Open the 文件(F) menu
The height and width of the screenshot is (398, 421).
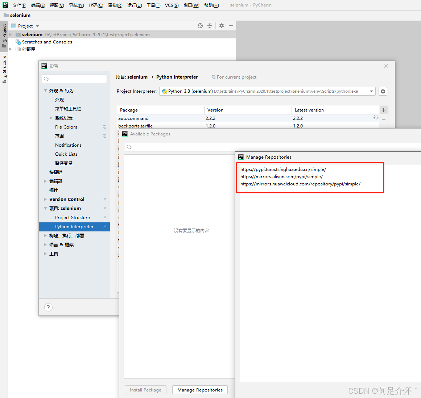tap(19, 5)
